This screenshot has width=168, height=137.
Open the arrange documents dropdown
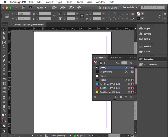coord(71,8)
